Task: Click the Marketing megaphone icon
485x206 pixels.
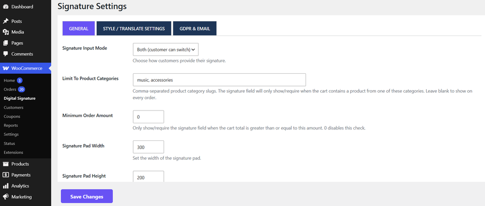Action: pyautogui.click(x=6, y=197)
